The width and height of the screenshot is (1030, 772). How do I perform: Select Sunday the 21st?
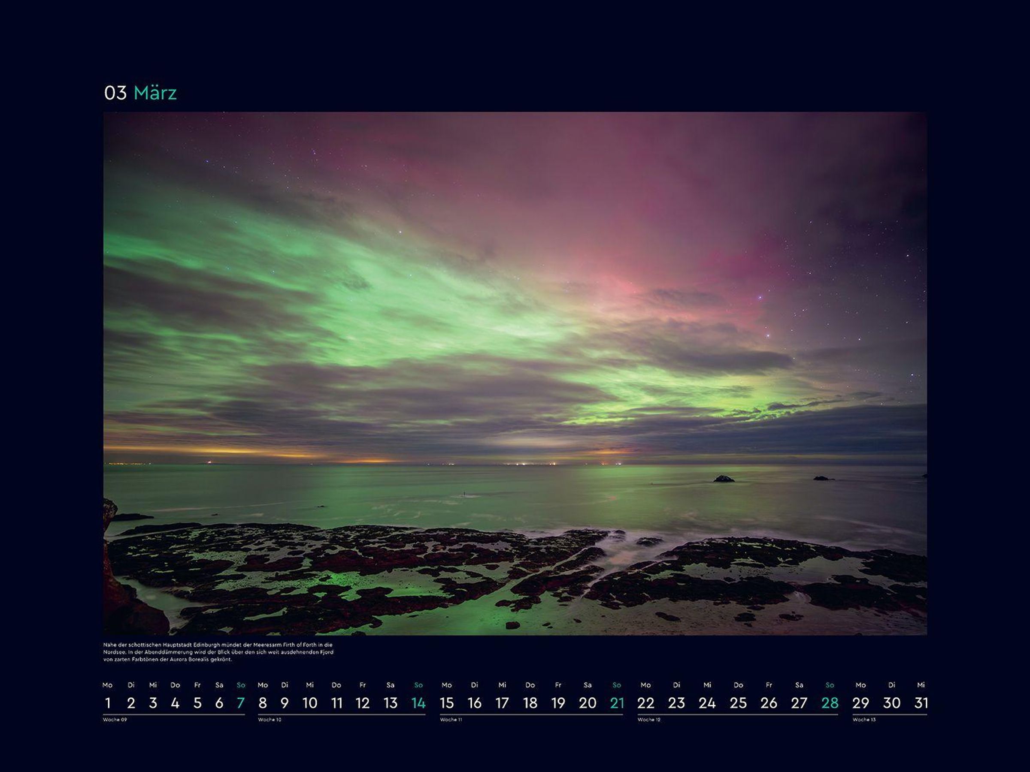click(x=617, y=703)
